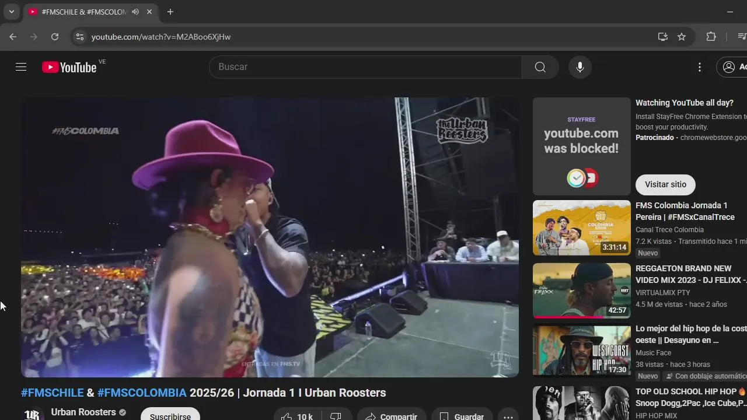Viewport: 747px width, 420px height.
Task: Close the FMSCHILE YouTube tab
Action: pyautogui.click(x=149, y=12)
